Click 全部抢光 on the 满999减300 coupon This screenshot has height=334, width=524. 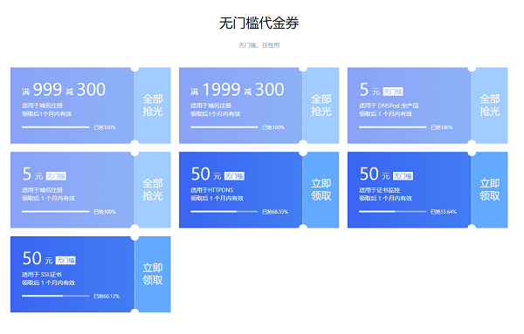[x=153, y=106]
